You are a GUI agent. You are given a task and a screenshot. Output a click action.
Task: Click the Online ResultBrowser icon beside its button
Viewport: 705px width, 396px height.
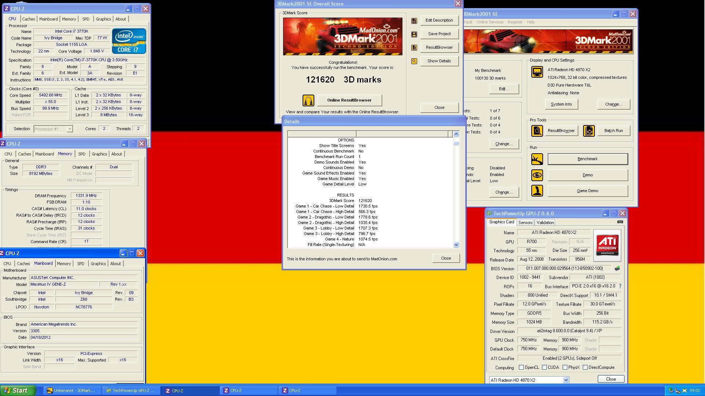(x=308, y=100)
